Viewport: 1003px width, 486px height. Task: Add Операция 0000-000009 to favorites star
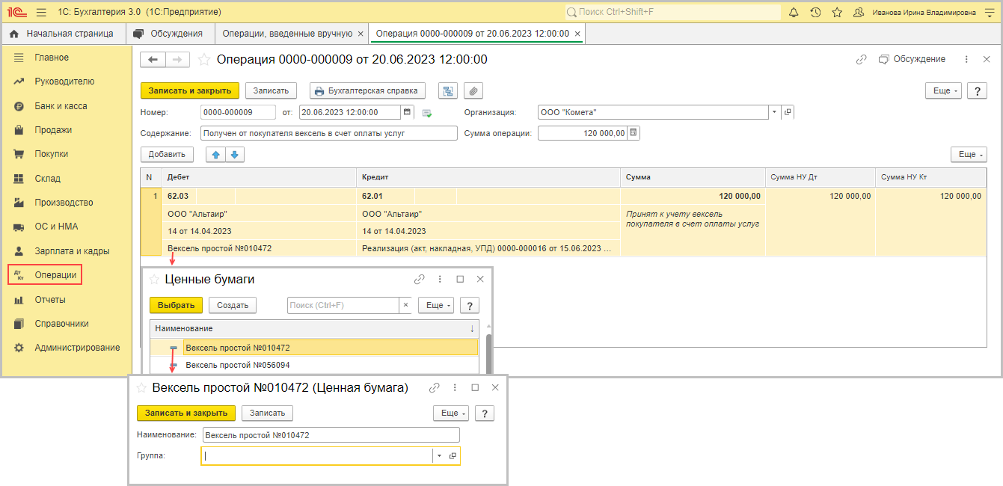203,60
